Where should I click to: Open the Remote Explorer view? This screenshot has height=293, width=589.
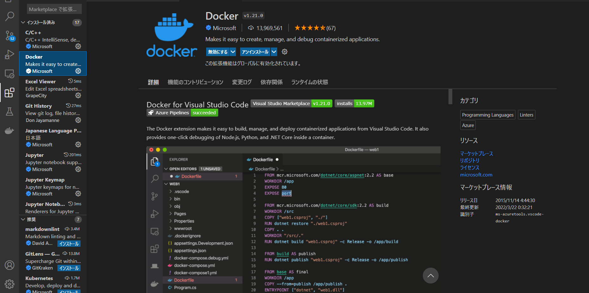click(x=10, y=73)
